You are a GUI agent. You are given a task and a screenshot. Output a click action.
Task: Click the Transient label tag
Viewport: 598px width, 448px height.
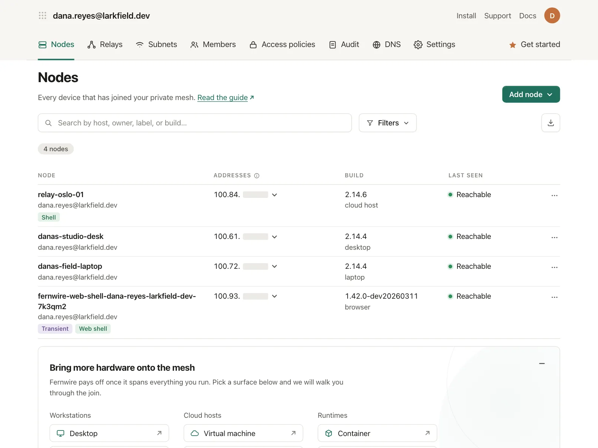pyautogui.click(x=55, y=329)
